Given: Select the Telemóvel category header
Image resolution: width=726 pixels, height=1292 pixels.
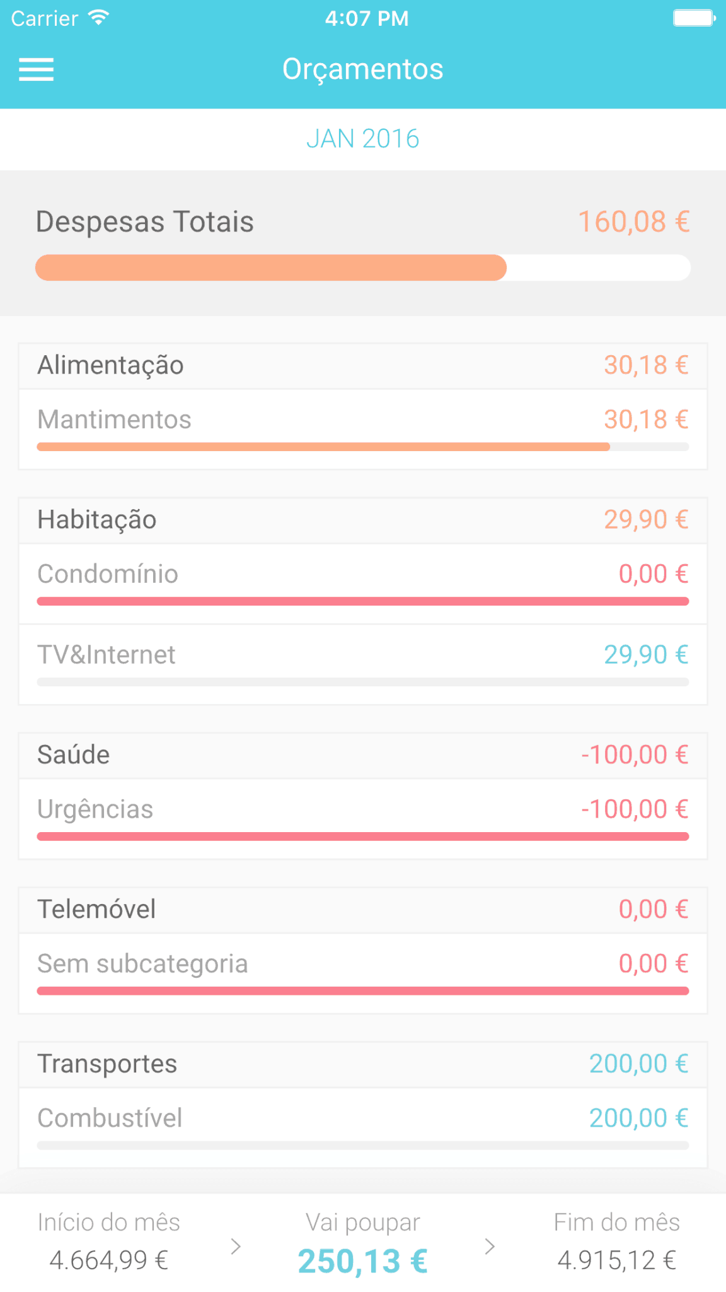Looking at the screenshot, I should [363, 910].
